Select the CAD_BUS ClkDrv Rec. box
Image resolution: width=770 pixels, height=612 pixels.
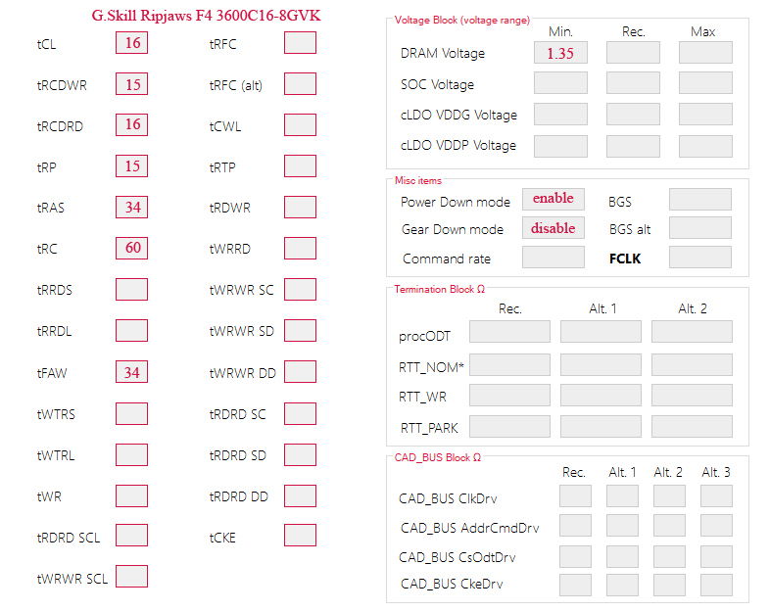click(x=575, y=496)
